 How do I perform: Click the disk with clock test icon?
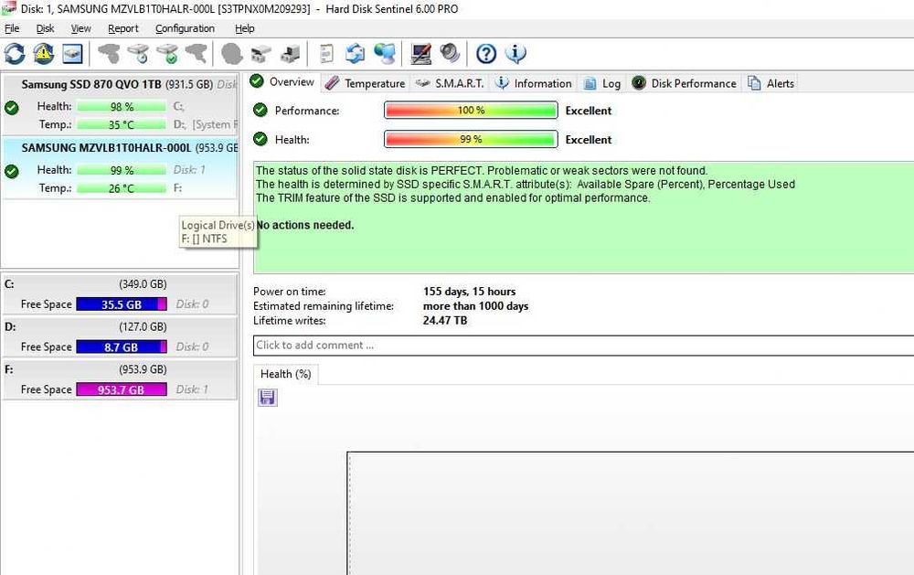(x=138, y=54)
